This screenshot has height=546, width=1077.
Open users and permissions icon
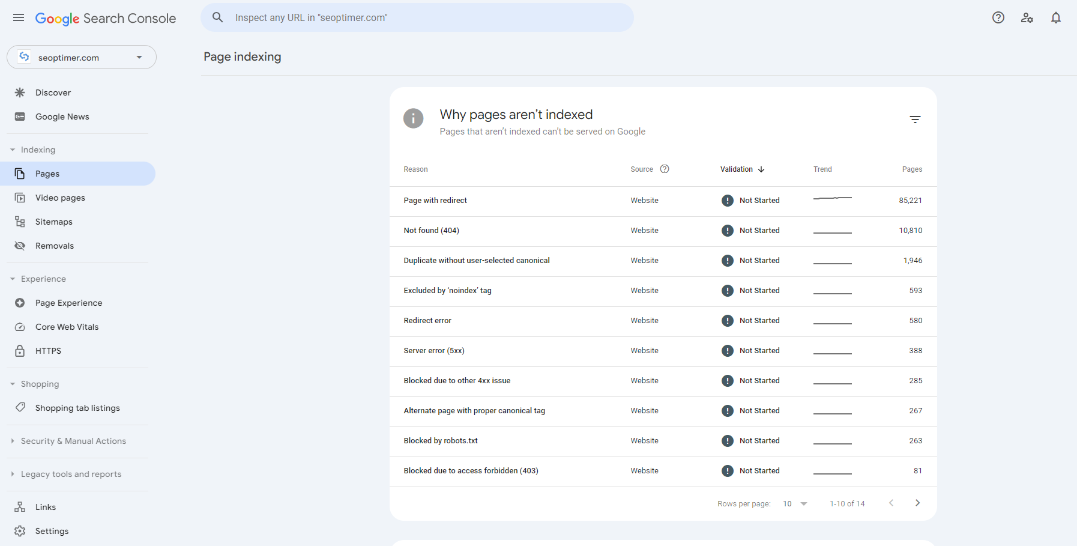pos(1027,18)
